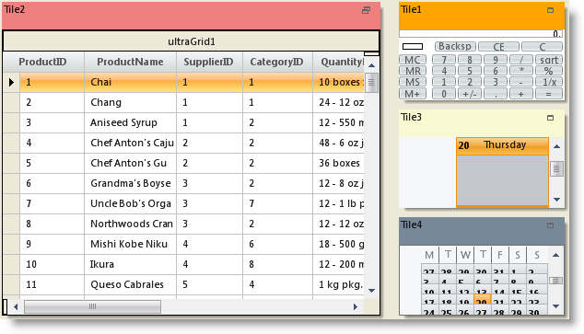
Task: Click Tile4 calendar scroll up arrow
Action: (x=556, y=255)
